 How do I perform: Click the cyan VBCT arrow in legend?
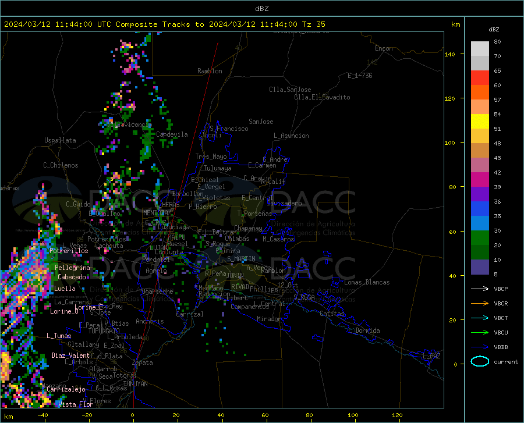pyautogui.click(x=480, y=318)
